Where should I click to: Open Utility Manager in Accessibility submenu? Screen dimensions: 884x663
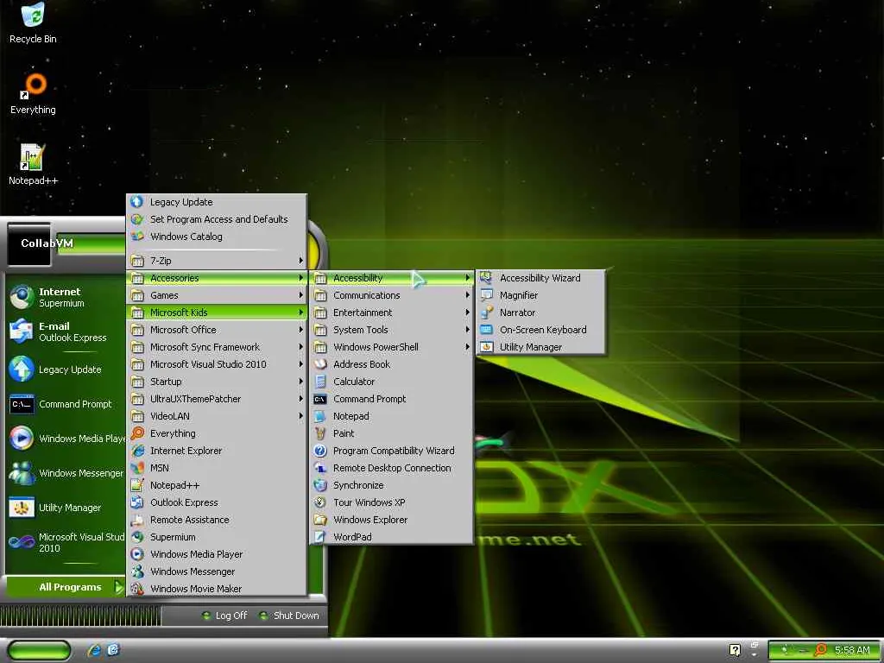click(x=540, y=347)
